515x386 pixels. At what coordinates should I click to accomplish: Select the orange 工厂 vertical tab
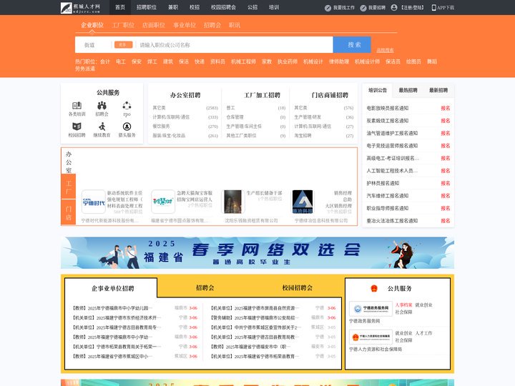click(x=69, y=187)
